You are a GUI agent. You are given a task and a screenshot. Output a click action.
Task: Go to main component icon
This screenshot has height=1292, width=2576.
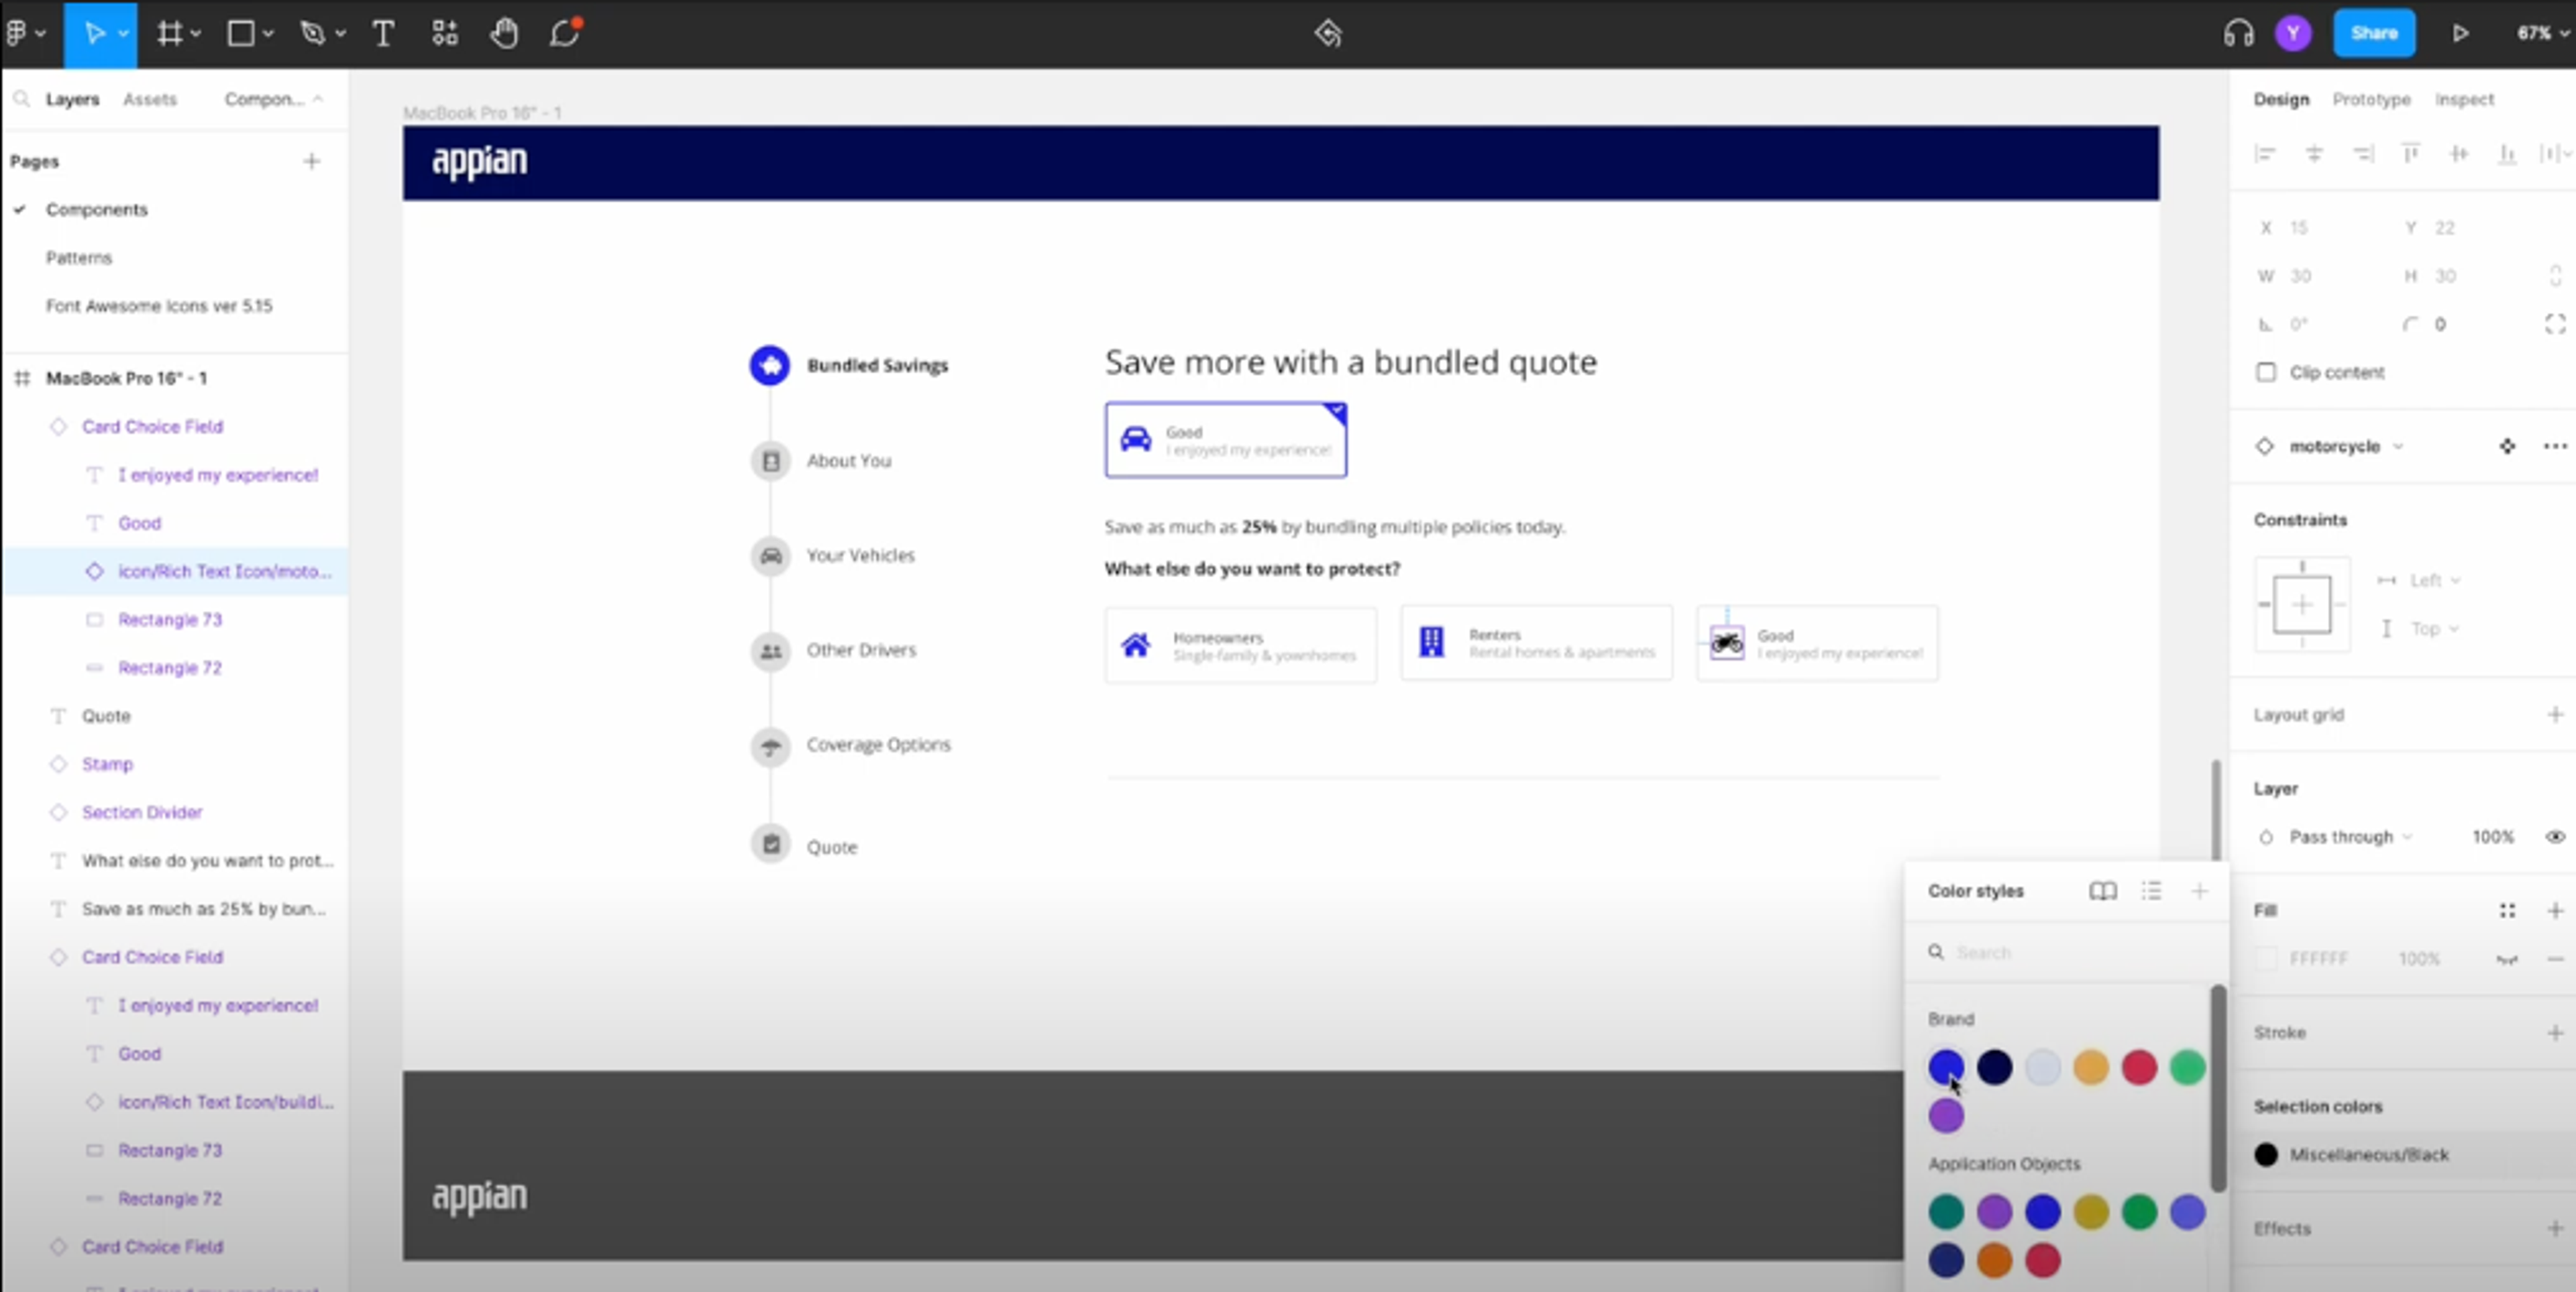pos(2507,446)
